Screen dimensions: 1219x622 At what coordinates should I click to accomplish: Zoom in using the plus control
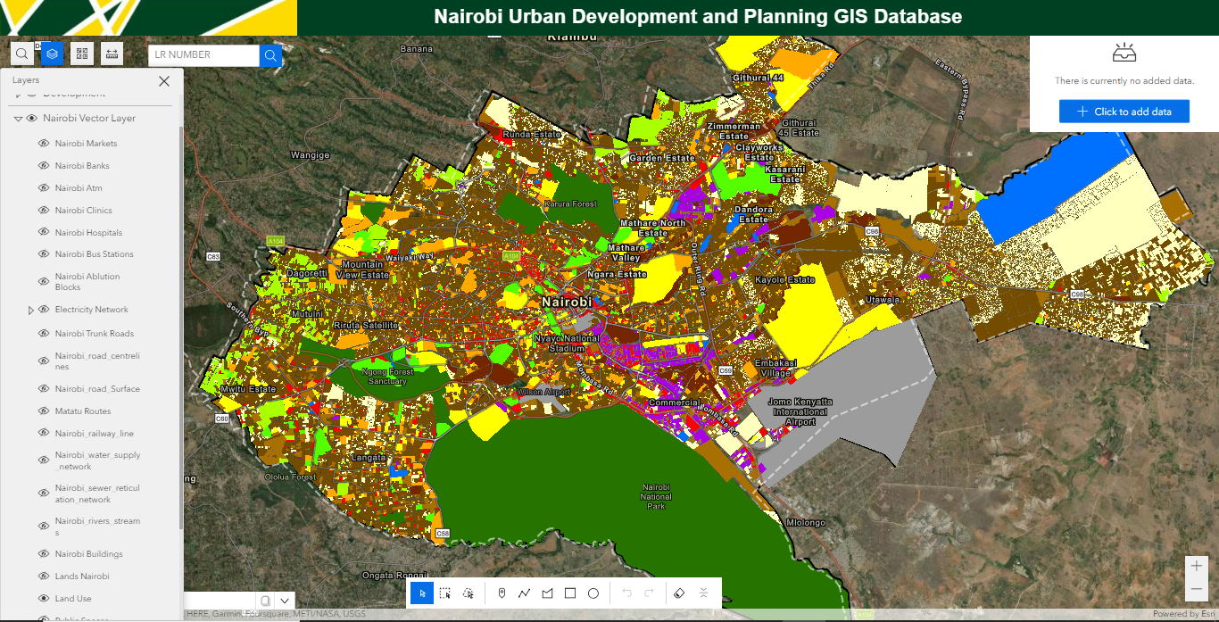(x=1196, y=565)
